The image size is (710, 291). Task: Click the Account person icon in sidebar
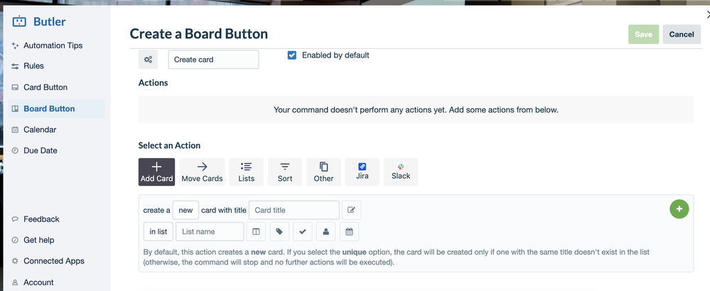15,282
